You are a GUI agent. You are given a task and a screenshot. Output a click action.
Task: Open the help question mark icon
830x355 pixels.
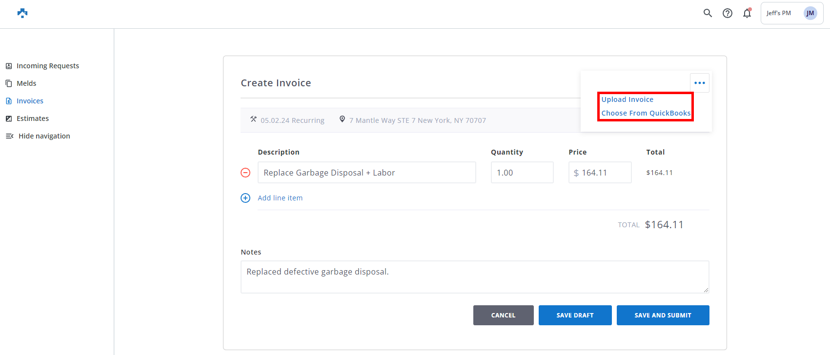728,13
